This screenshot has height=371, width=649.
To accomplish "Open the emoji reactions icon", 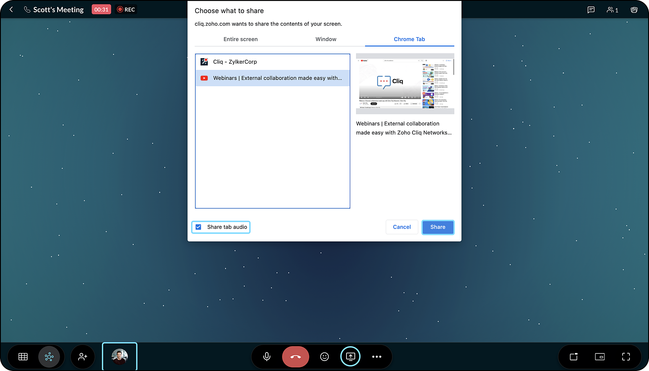I will click(324, 357).
